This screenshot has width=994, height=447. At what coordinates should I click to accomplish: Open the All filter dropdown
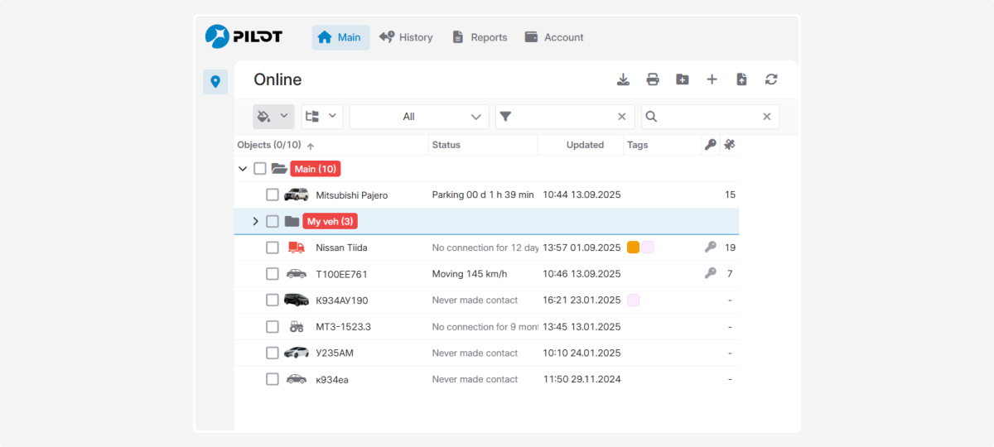[x=419, y=117]
